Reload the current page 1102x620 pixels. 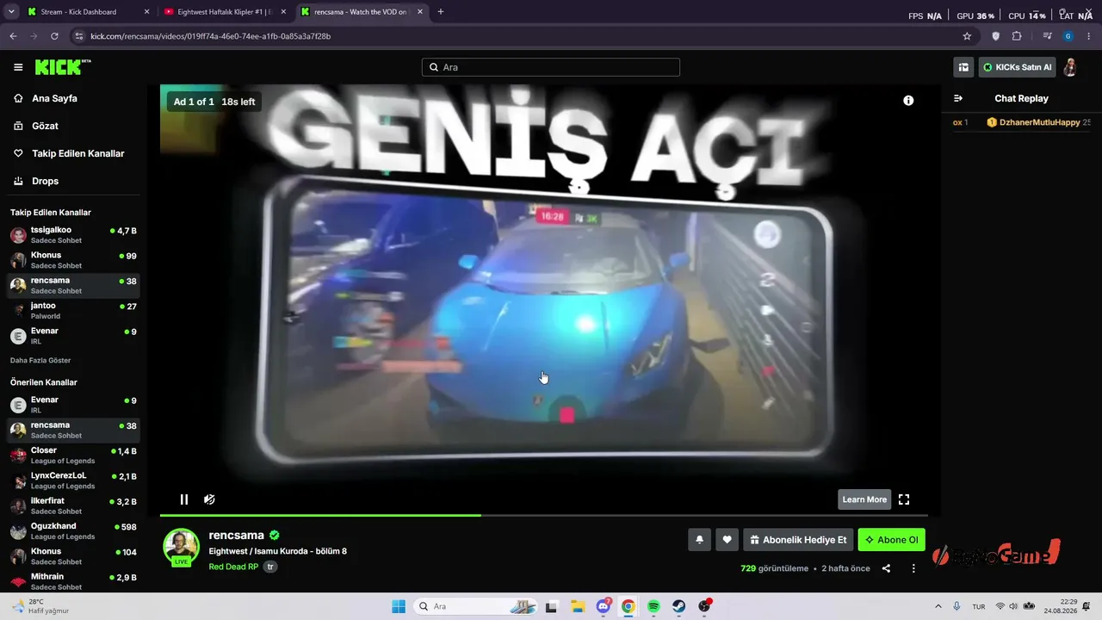(x=54, y=36)
